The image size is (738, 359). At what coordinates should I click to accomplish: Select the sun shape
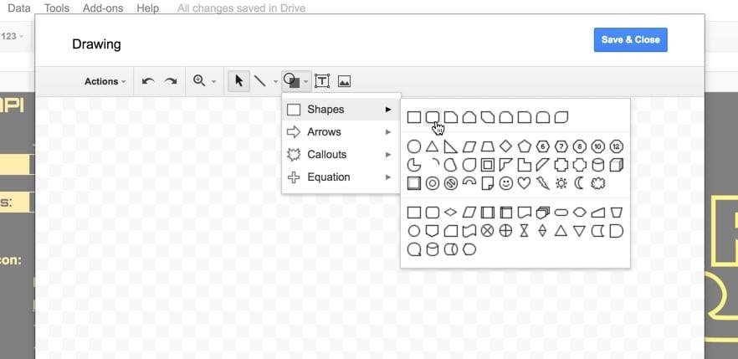click(x=561, y=183)
